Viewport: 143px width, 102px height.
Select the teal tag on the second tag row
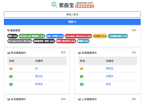point(83,41)
